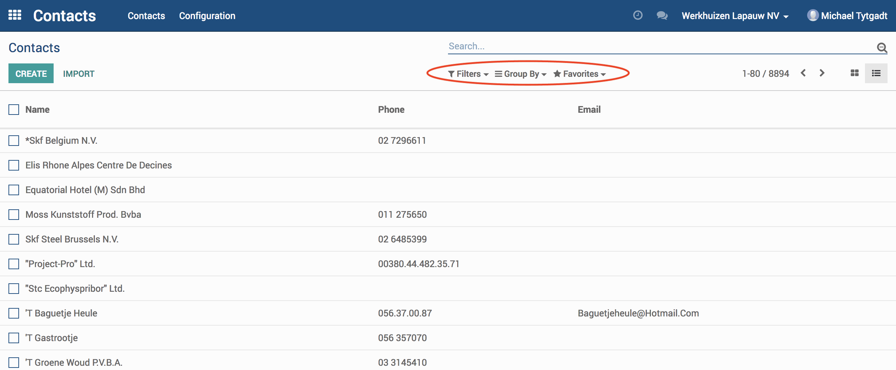Open the 'T Gastrootje contact
Viewport: 896px width, 370px height.
[52, 338]
